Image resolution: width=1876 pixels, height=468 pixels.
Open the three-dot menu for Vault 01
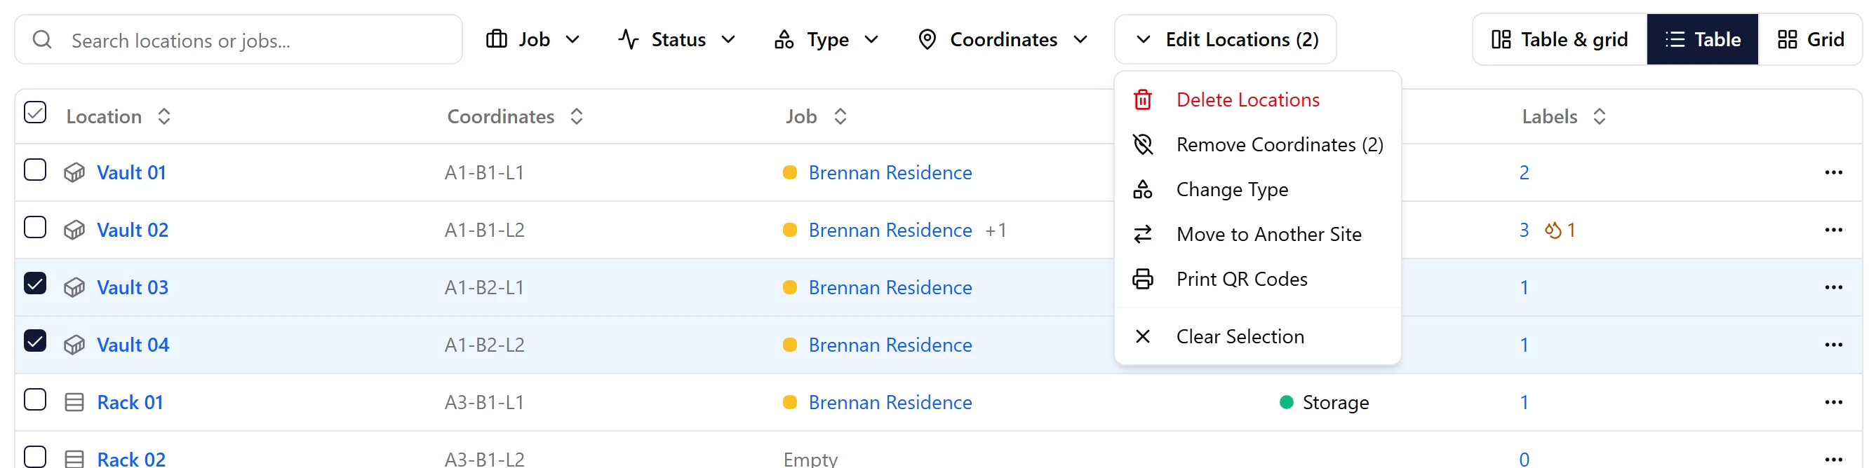click(x=1833, y=173)
